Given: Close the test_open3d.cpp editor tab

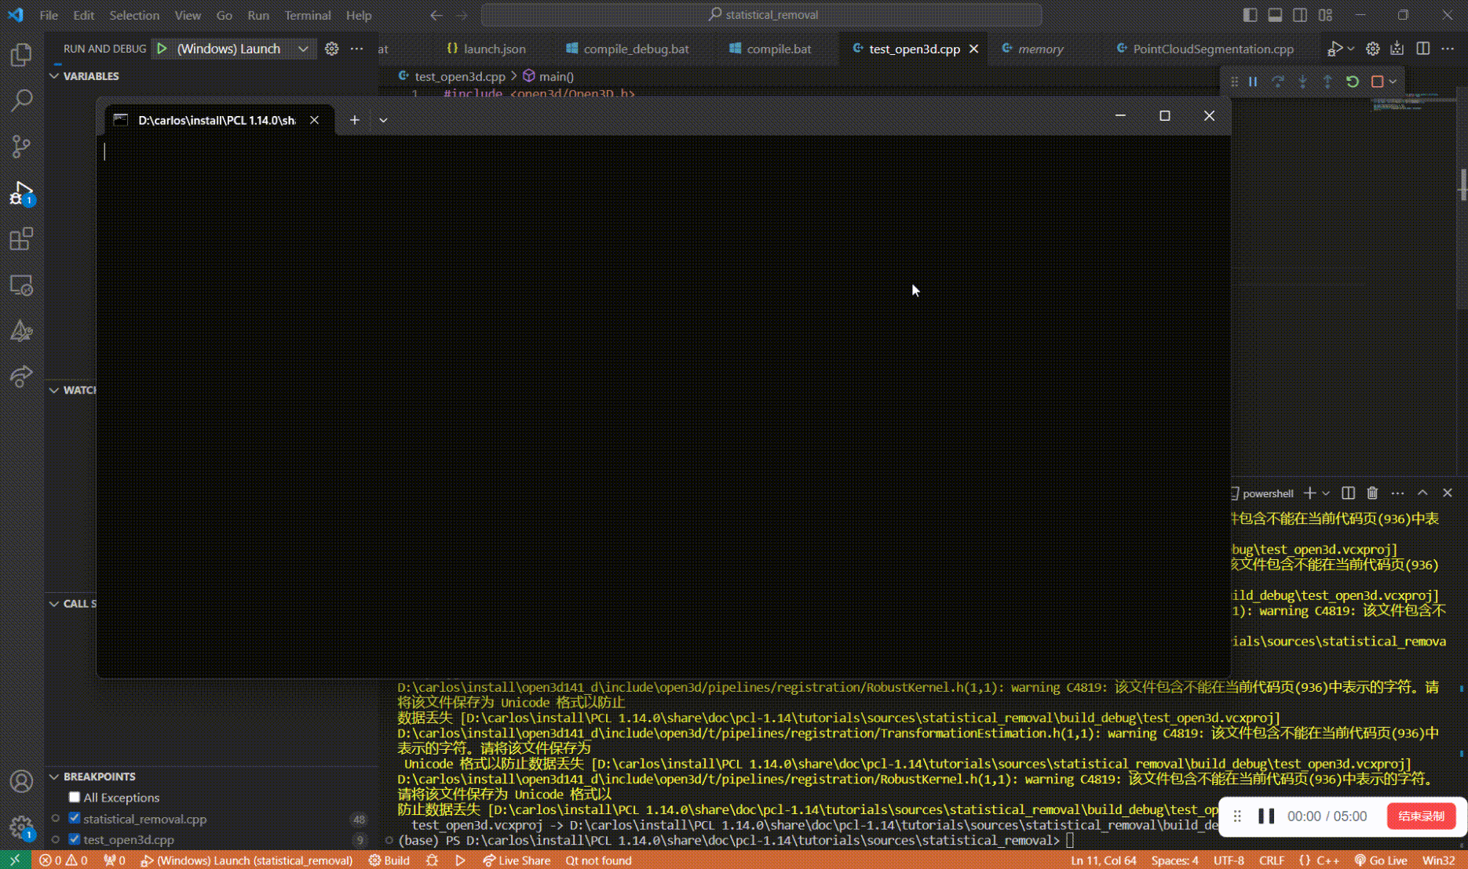Looking at the screenshot, I should click(x=973, y=49).
